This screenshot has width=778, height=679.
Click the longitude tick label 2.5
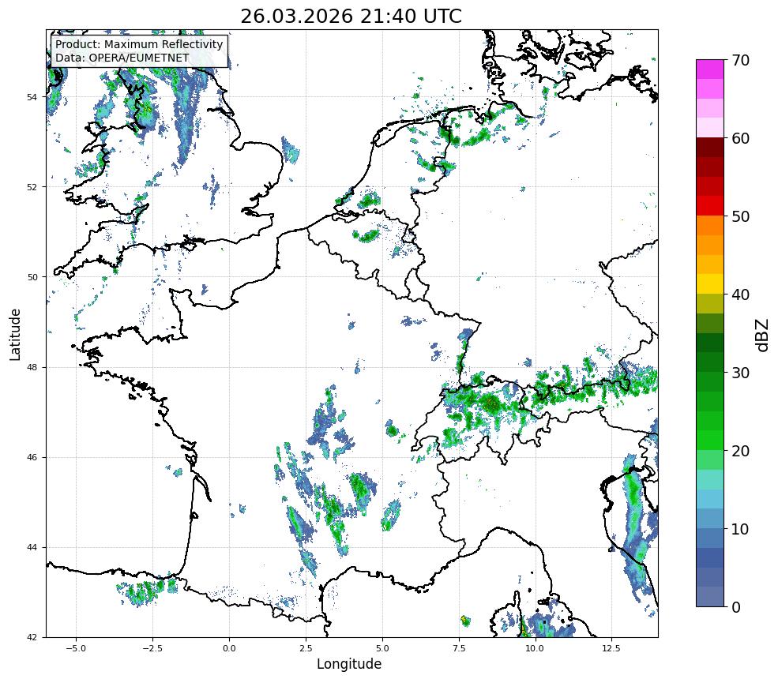[x=306, y=648]
